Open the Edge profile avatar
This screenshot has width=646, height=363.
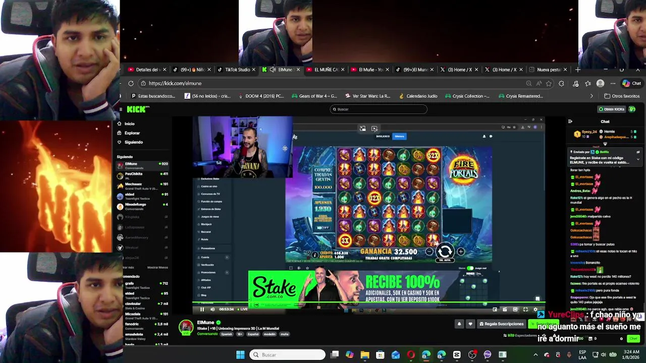(600, 83)
